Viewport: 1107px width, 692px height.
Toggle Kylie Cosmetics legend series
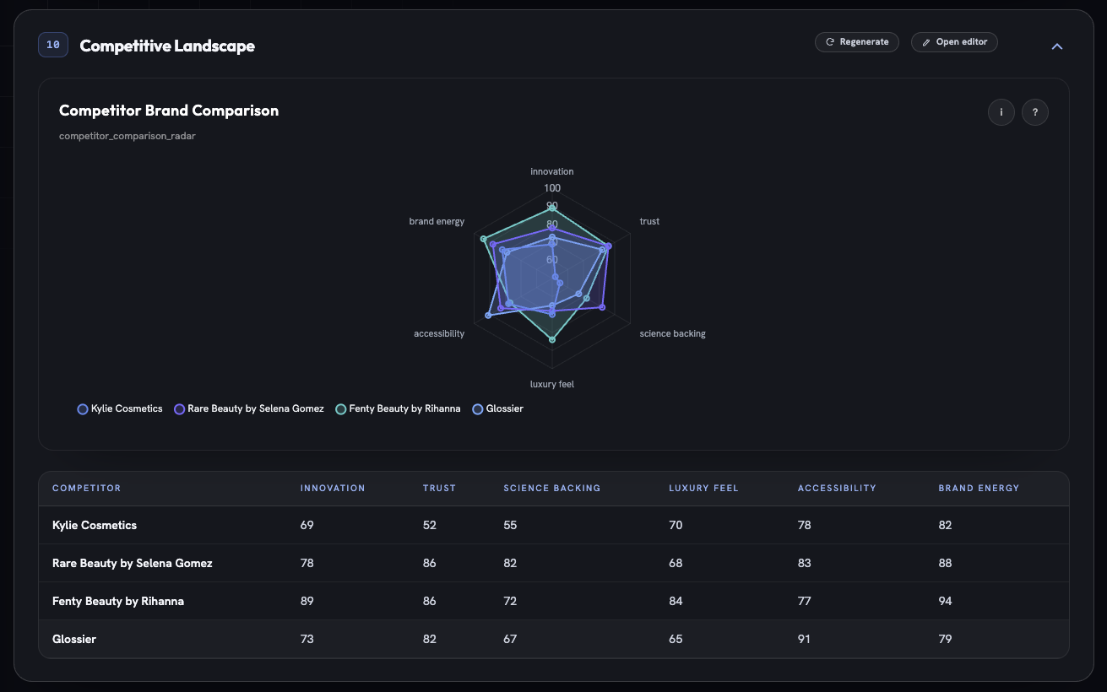tap(120, 408)
